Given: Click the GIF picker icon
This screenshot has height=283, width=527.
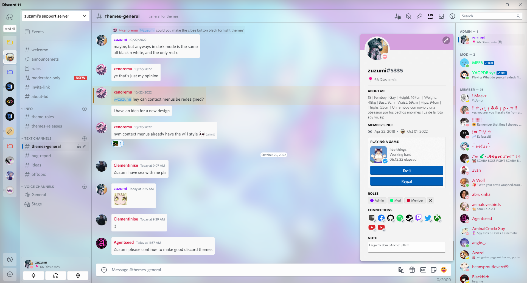Looking at the screenshot, I should (423, 270).
